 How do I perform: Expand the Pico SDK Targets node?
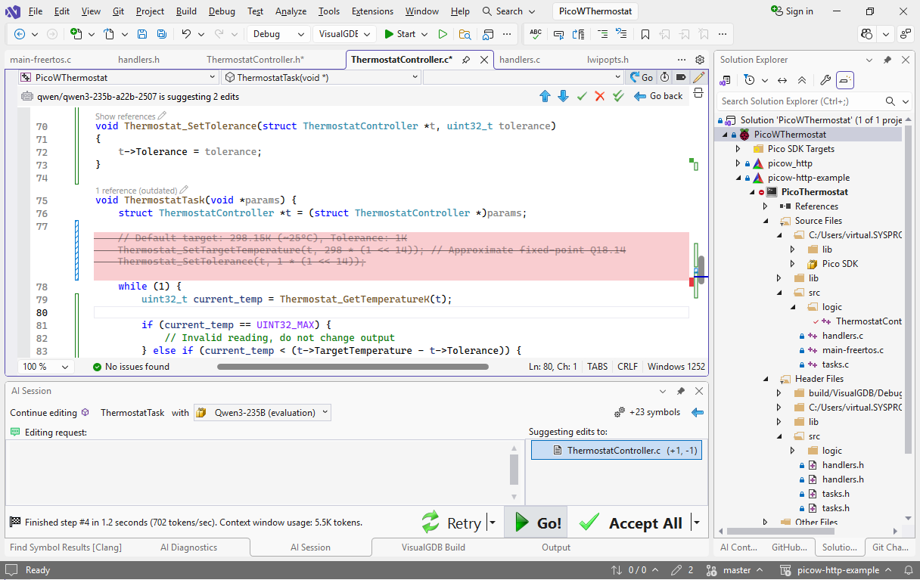coord(738,149)
